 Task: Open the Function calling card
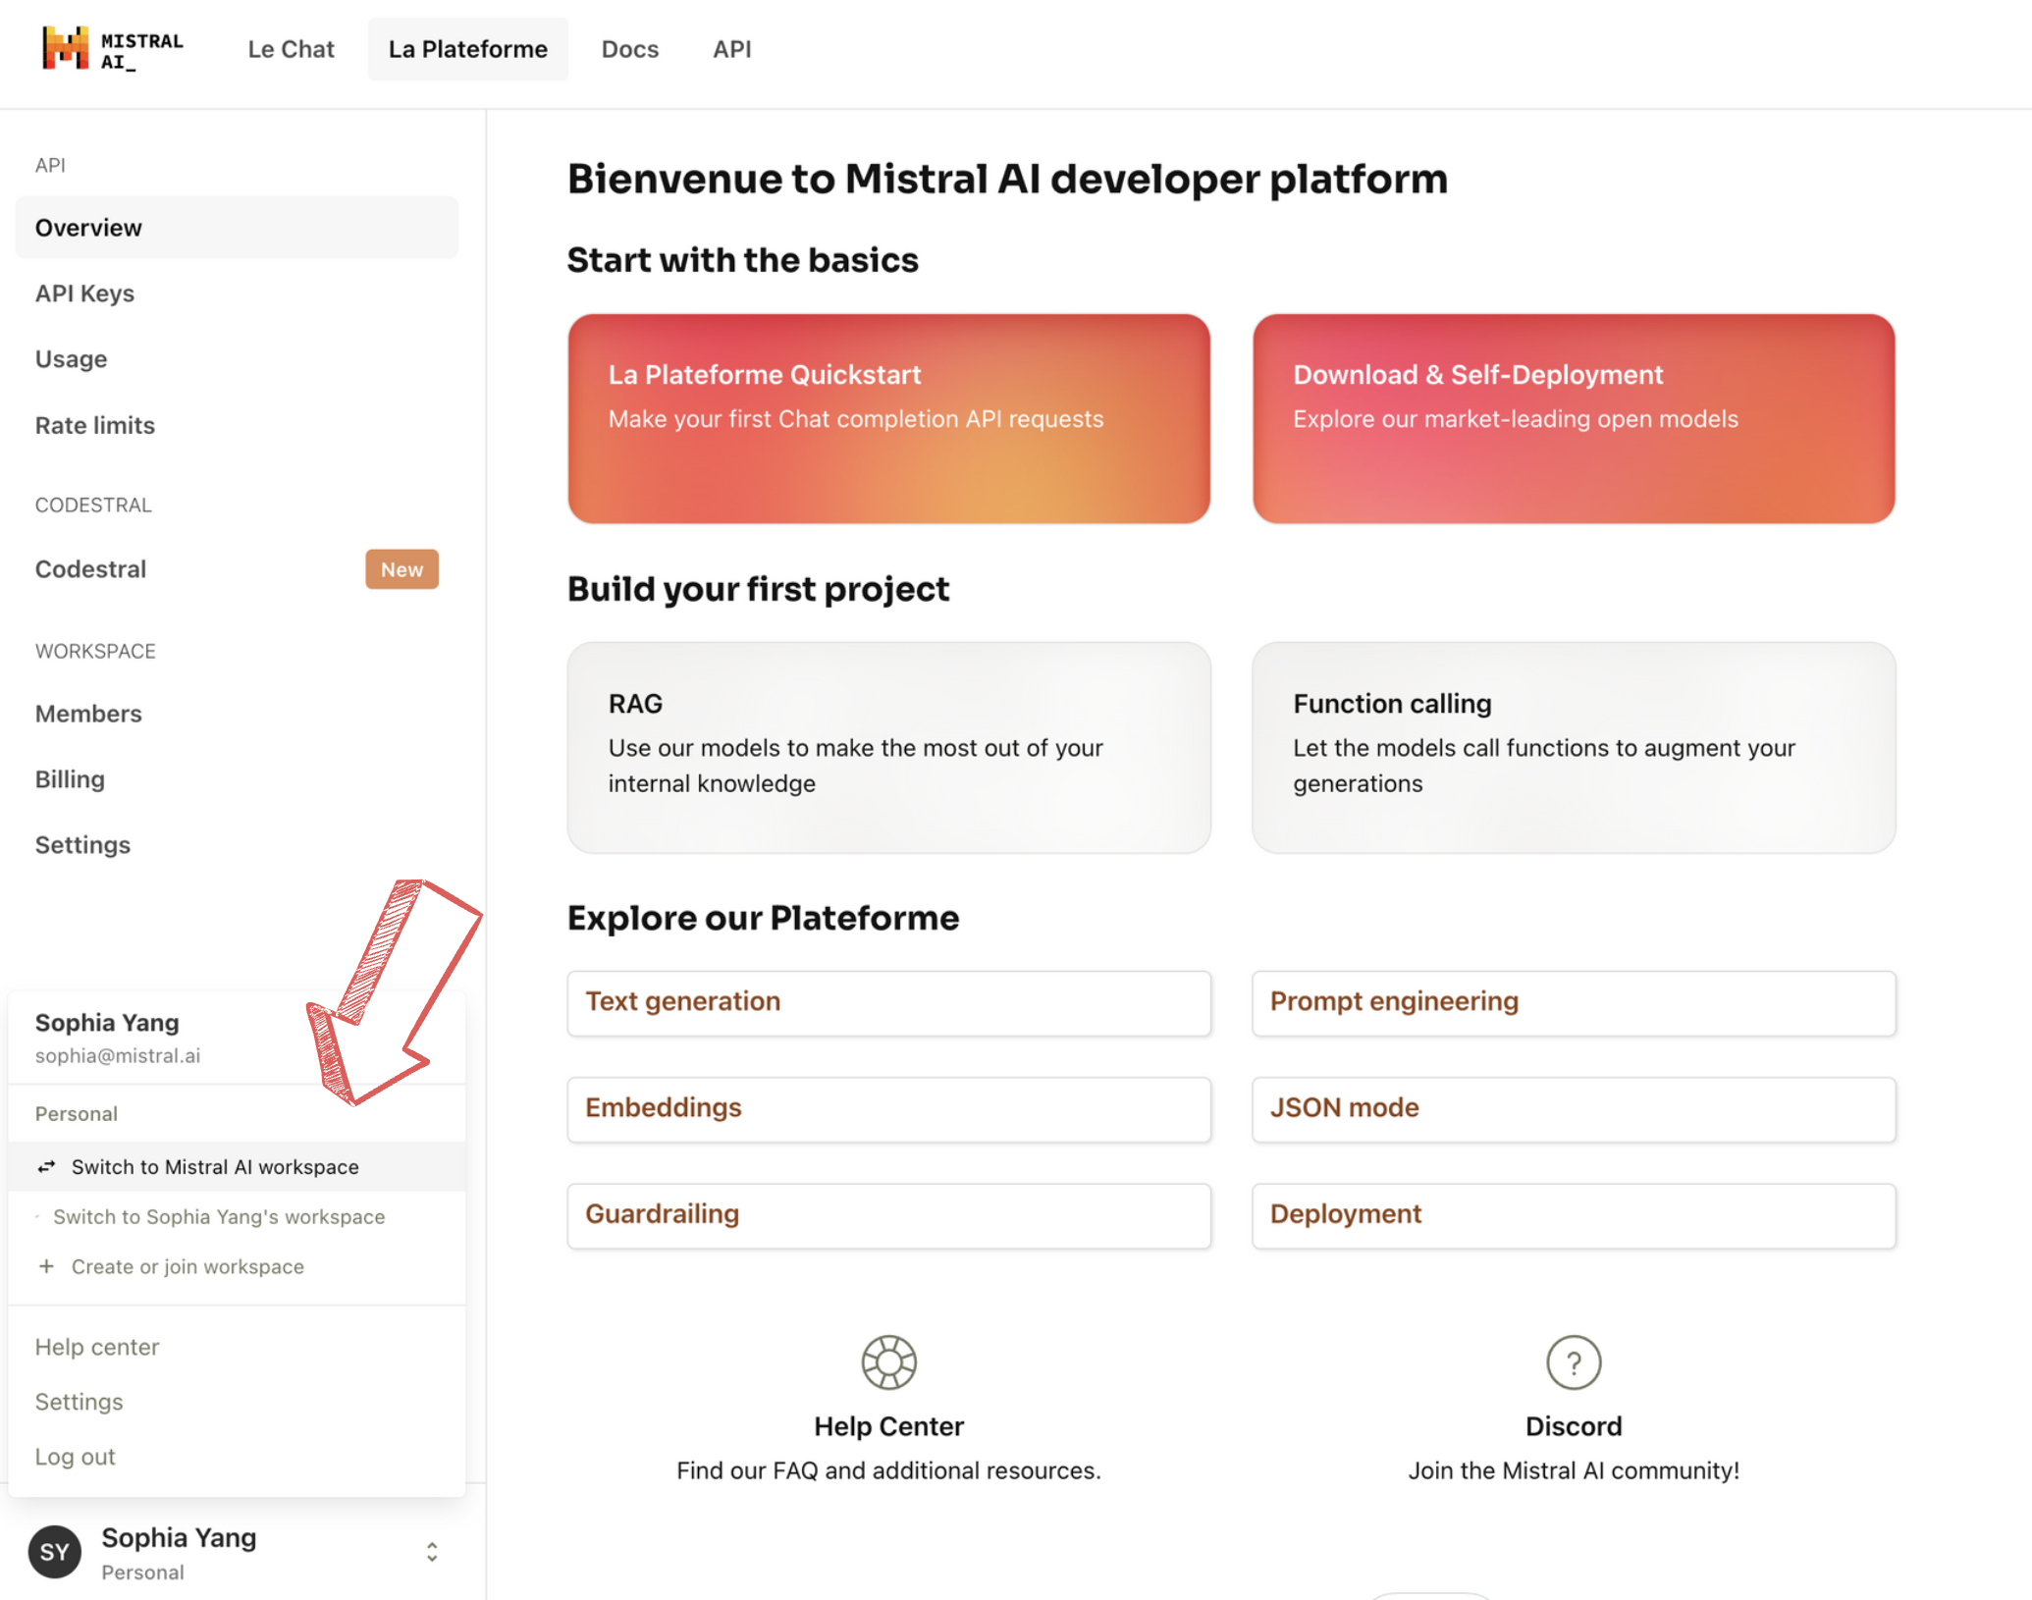coord(1573,747)
